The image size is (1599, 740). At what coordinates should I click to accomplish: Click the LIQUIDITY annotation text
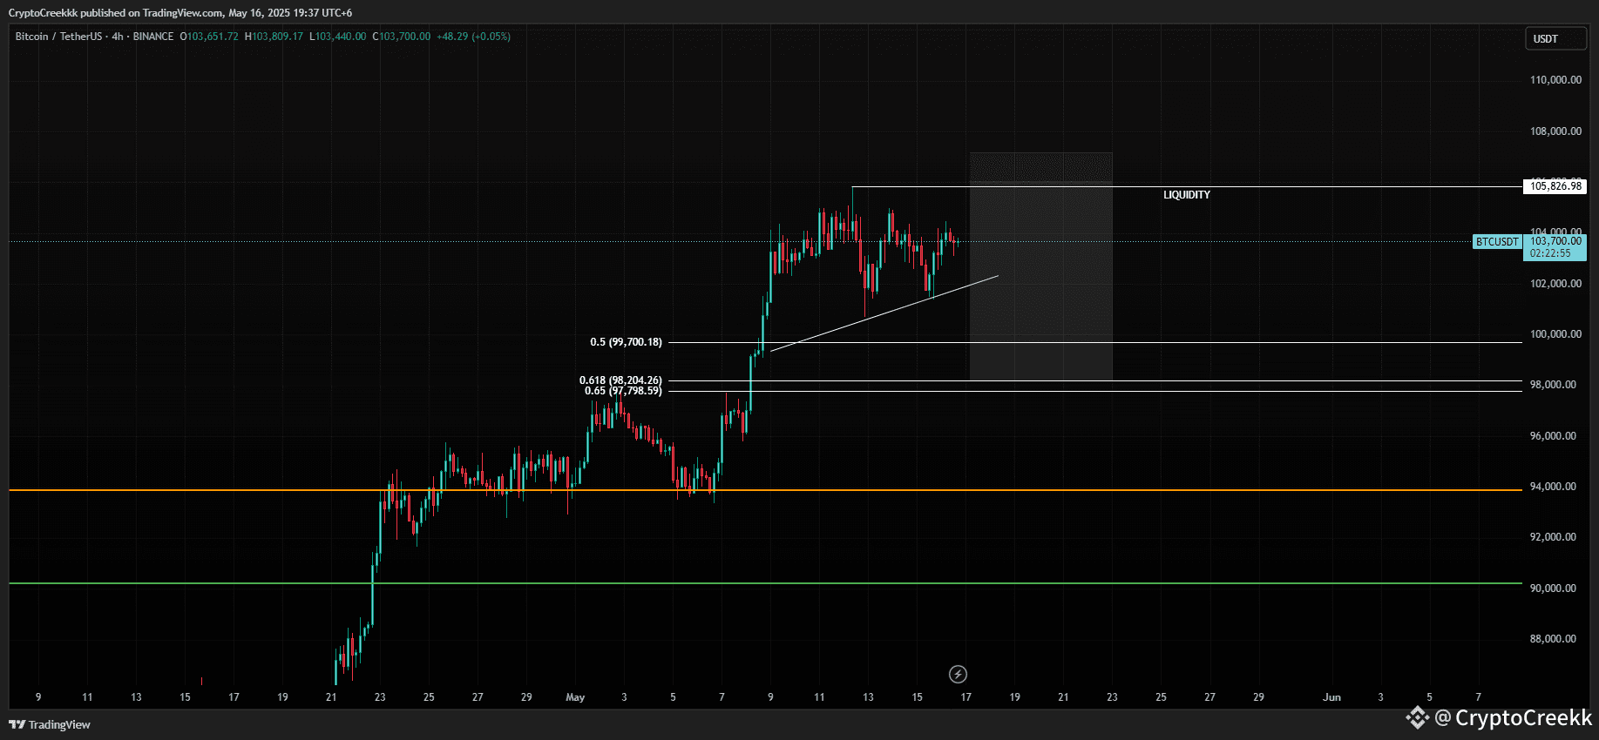coord(1187,195)
